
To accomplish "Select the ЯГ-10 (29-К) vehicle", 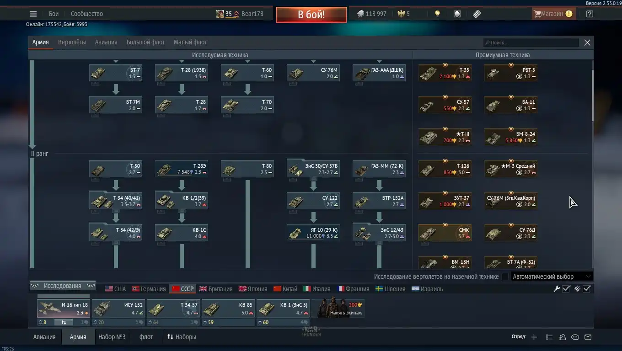I will click(x=313, y=233).
